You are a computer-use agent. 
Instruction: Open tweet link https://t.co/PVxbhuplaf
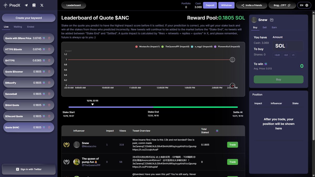pos(145,167)
